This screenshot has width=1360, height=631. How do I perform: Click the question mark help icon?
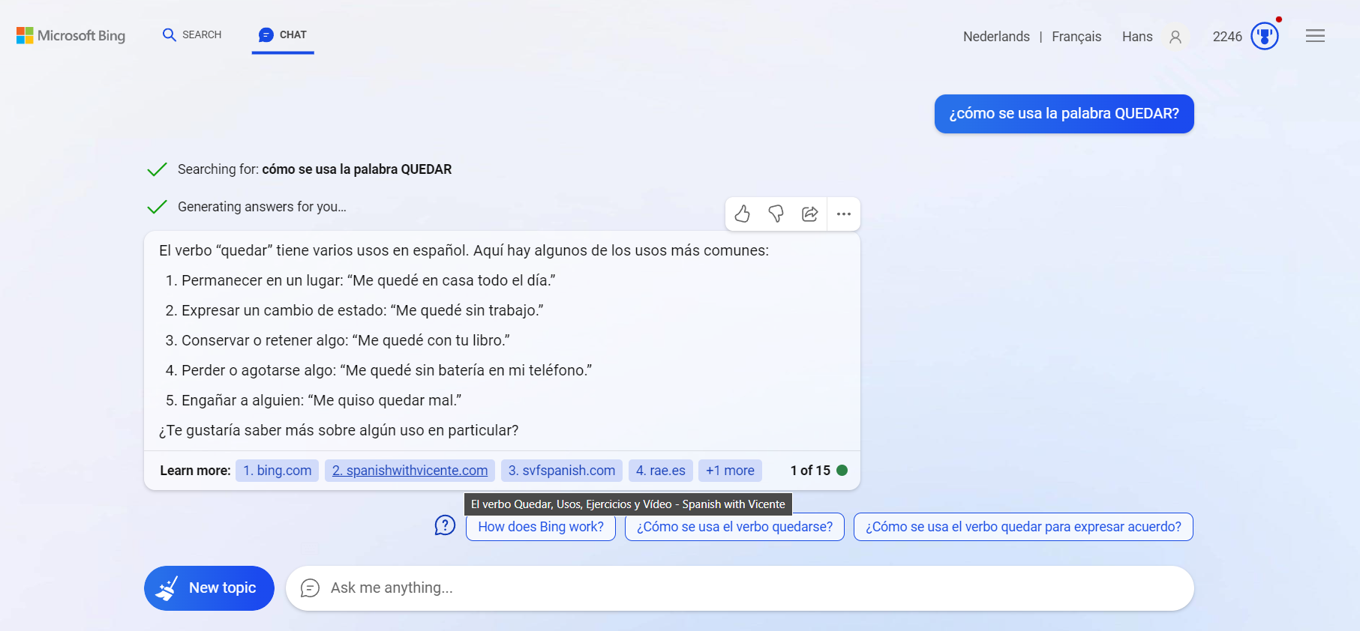coord(445,525)
